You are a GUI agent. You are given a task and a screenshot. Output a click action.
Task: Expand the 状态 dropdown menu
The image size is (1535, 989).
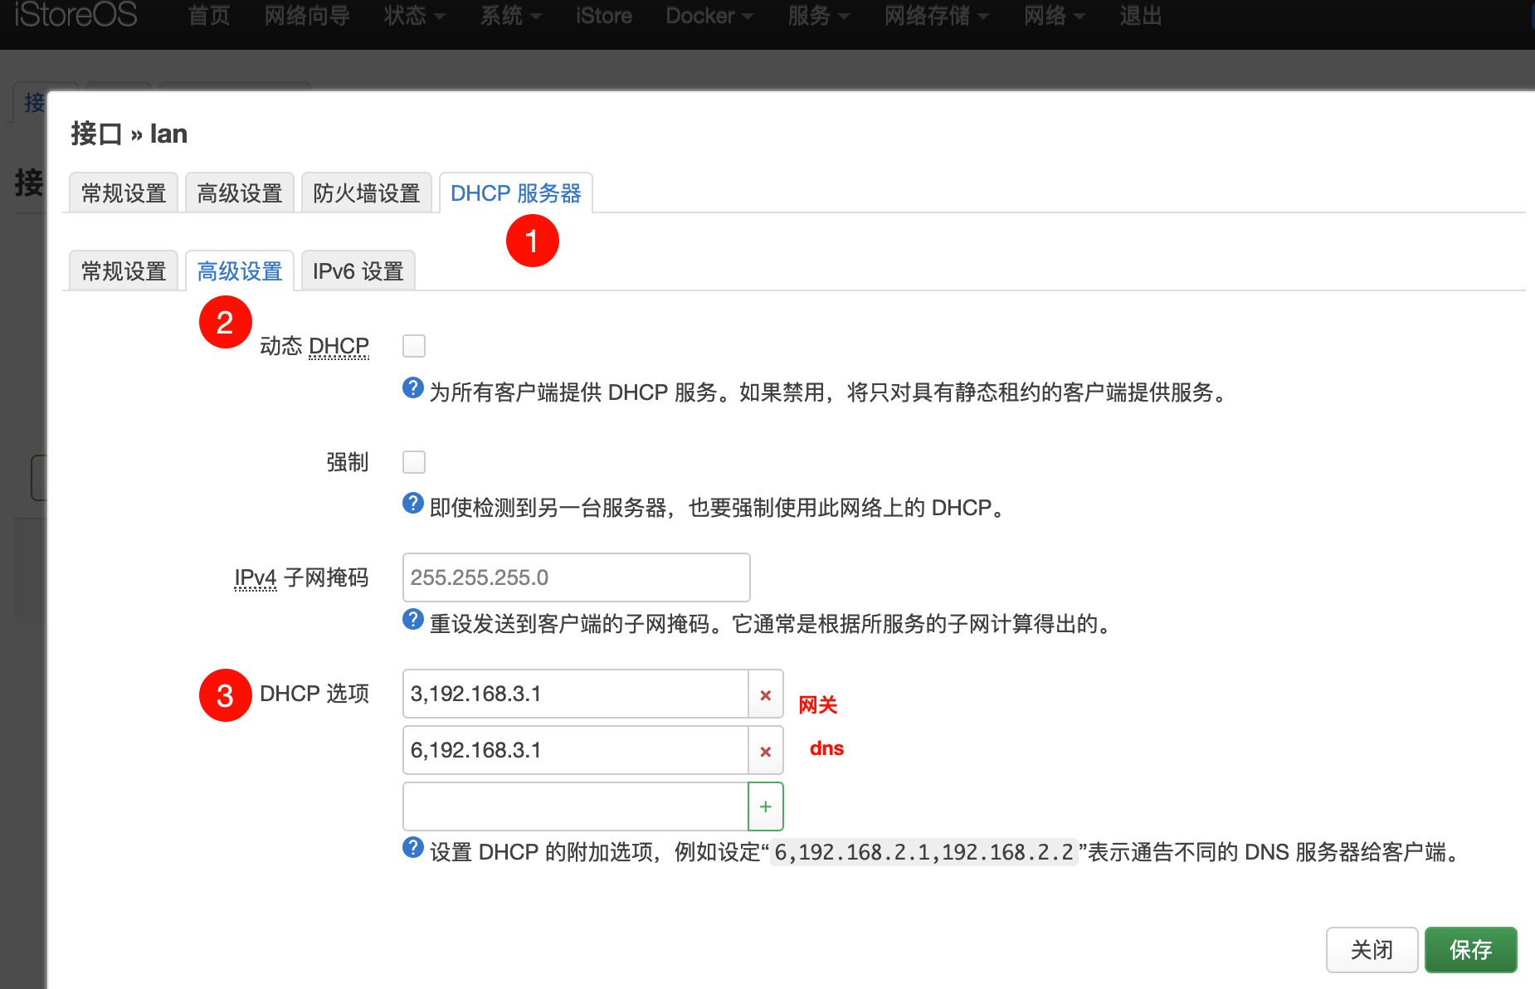[x=414, y=16]
